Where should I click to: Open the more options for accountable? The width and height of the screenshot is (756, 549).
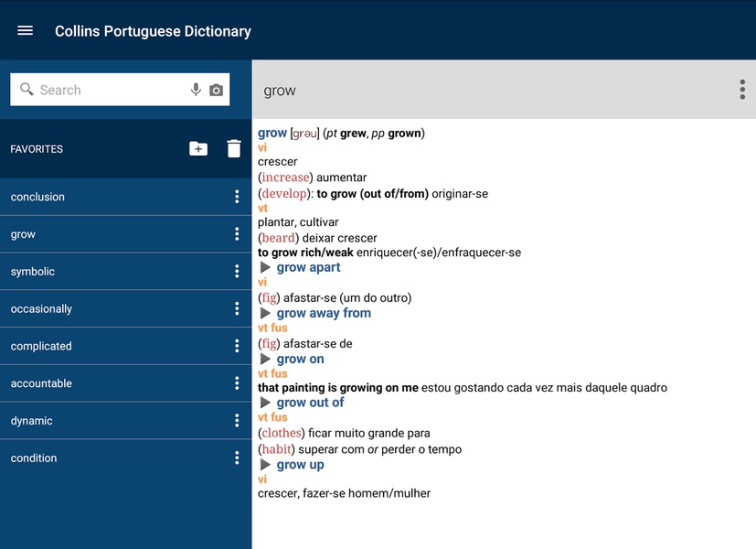pyautogui.click(x=237, y=383)
